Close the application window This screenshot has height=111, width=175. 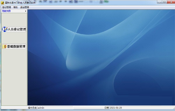coord(171,2)
